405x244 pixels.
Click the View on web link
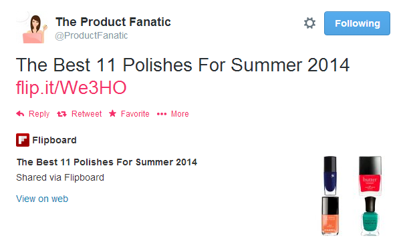[x=42, y=199]
